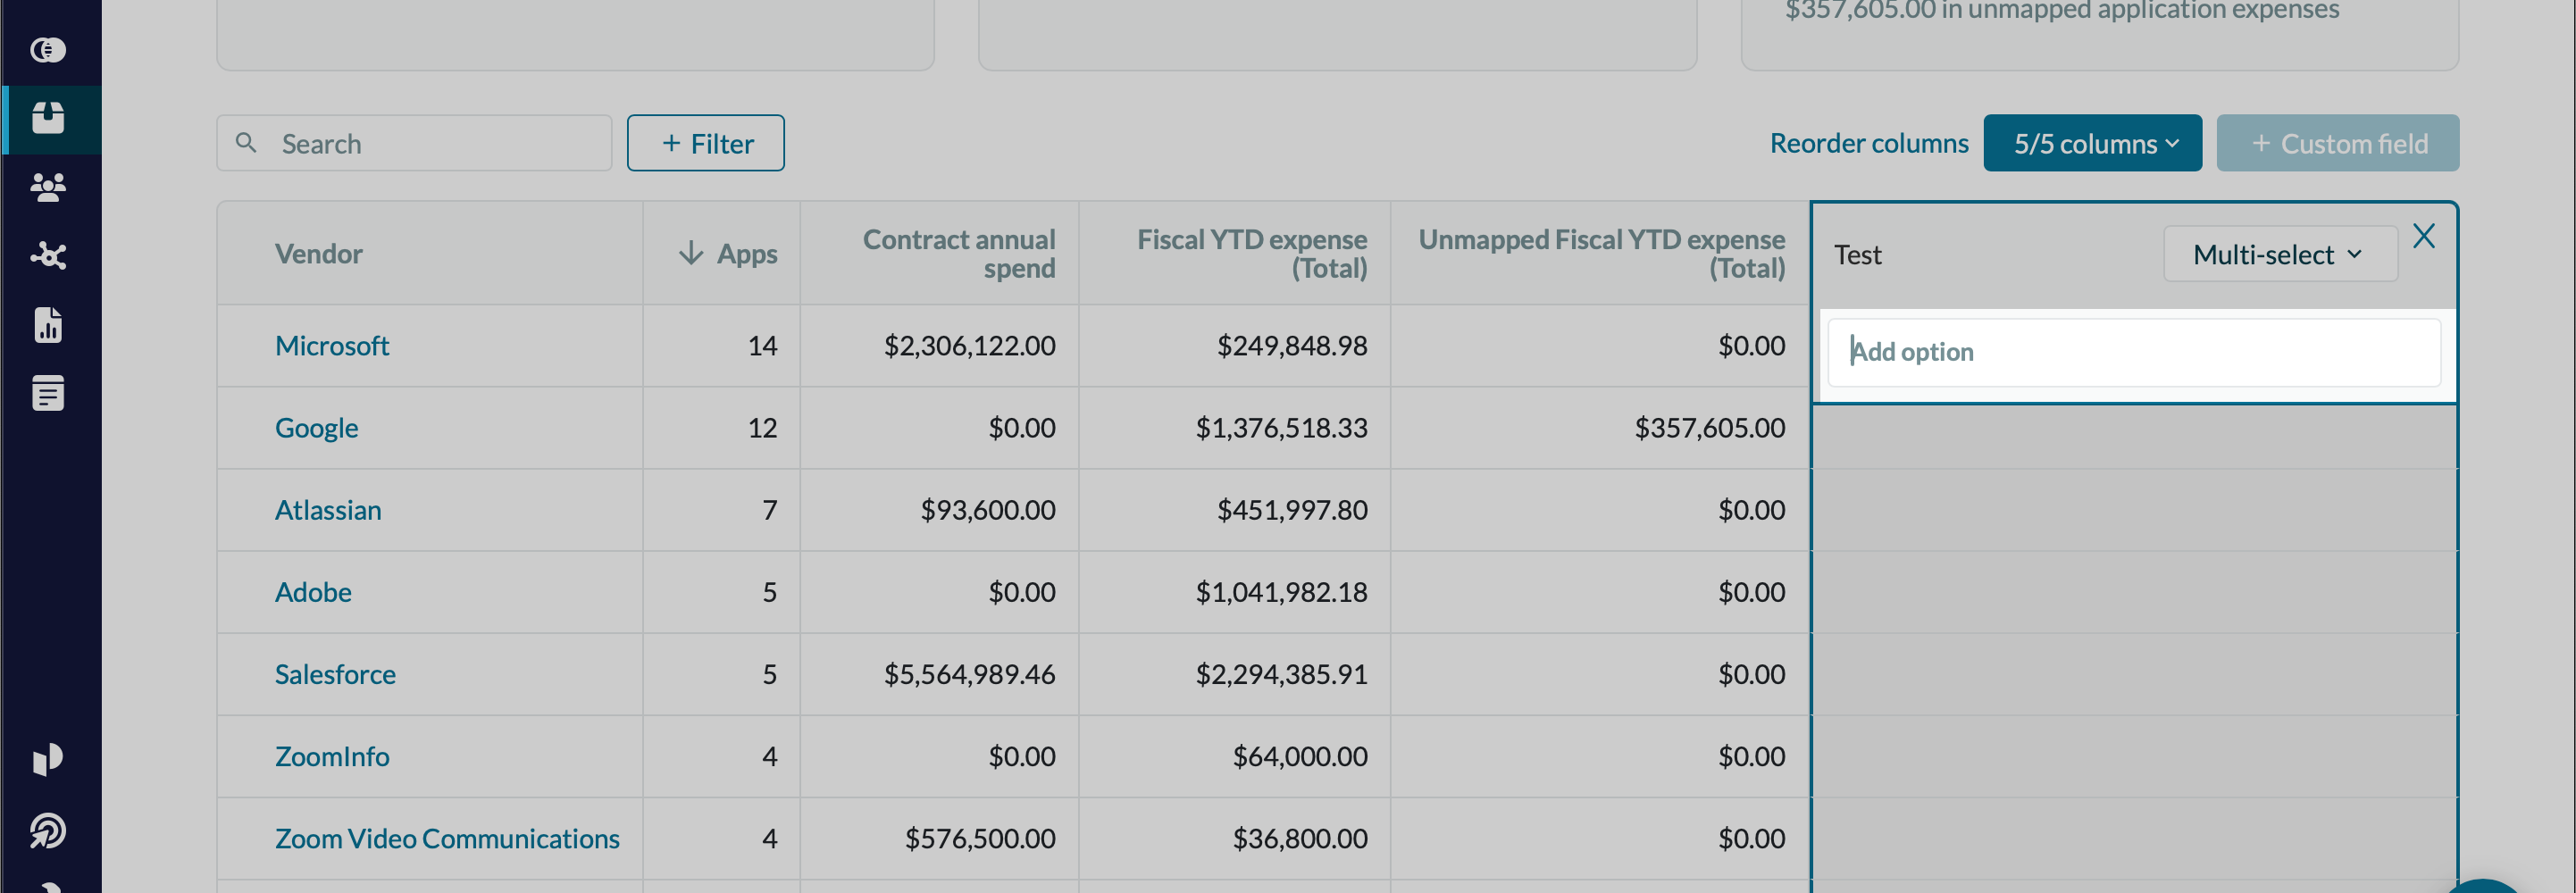Click the text lines list icon in sidebar
Image resolution: width=2576 pixels, height=893 pixels.
click(48, 393)
